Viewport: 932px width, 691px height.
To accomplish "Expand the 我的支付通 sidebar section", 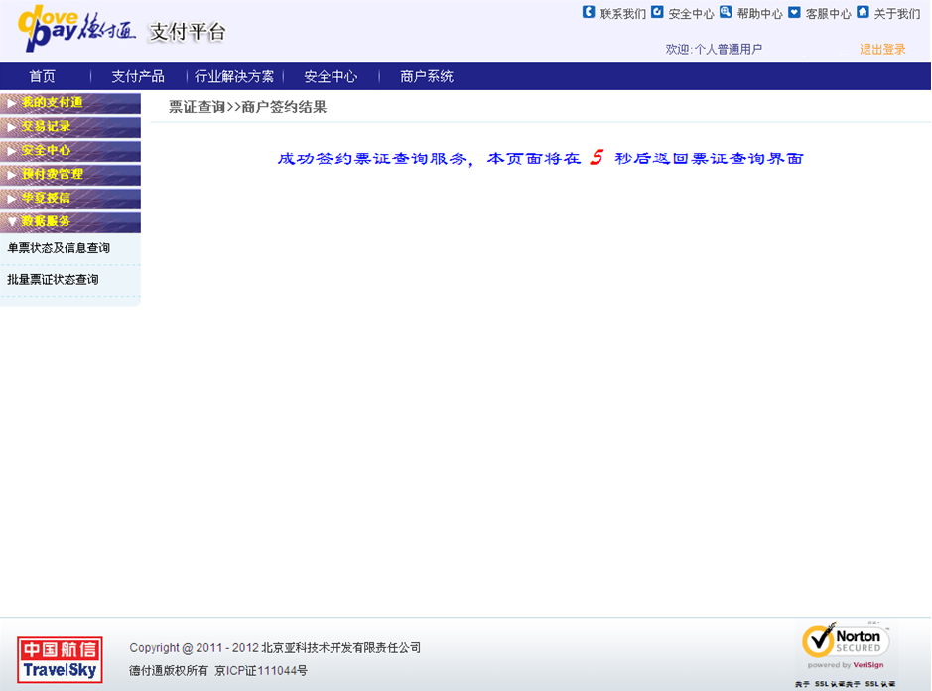I will pyautogui.click(x=69, y=102).
